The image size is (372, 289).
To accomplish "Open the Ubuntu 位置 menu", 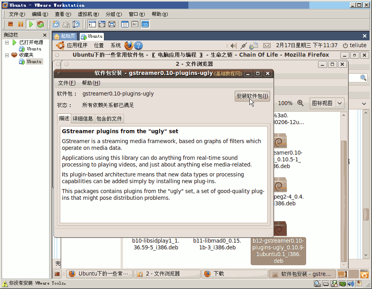I will [99, 45].
